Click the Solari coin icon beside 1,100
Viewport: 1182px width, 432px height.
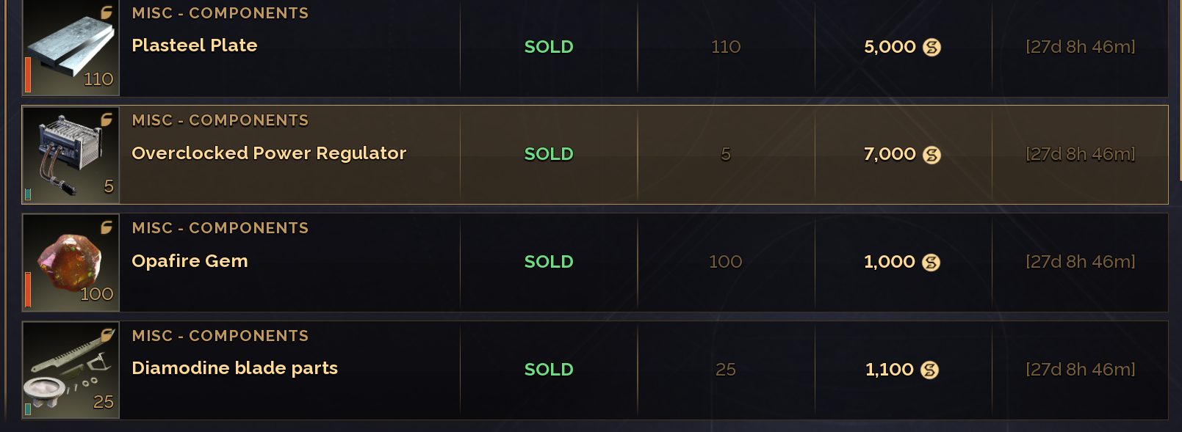[929, 370]
